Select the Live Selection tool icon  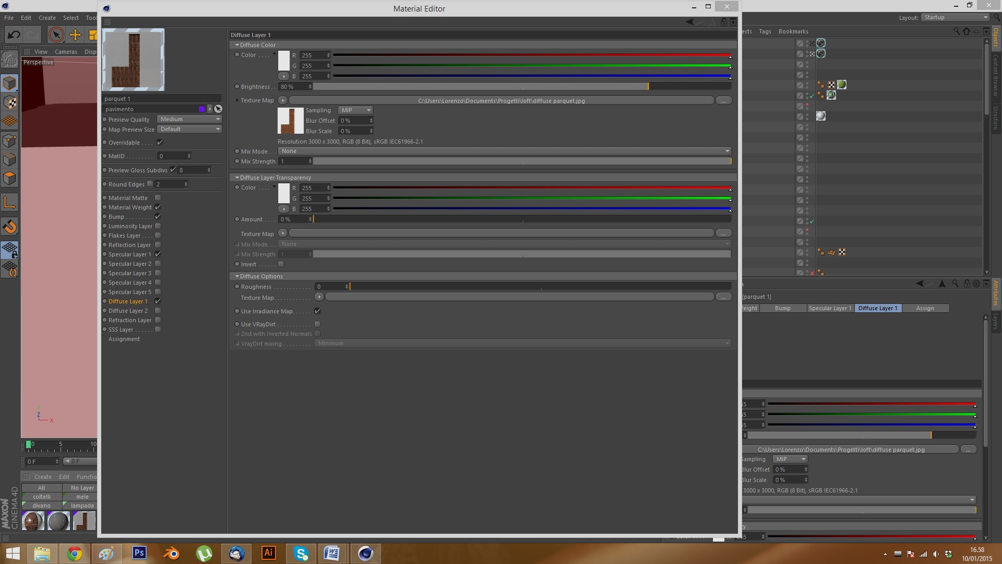point(56,35)
